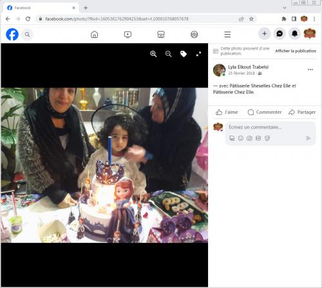This screenshot has height=288, width=322.
Task: Expand the tab search chevron
Action: (x=285, y=8)
